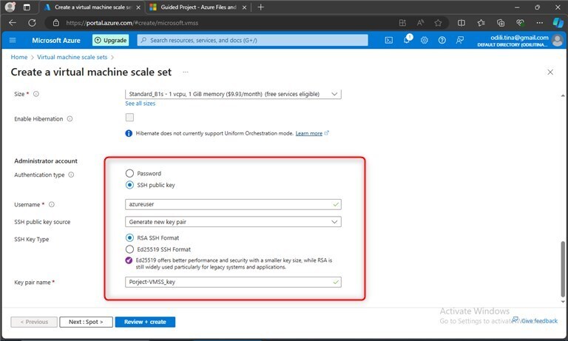Click Read aloud icon in address bar
The width and height of the screenshot is (568, 341).
pos(420,23)
